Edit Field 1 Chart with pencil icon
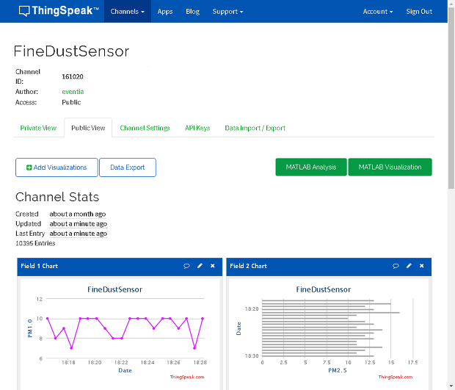The height and width of the screenshot is (390, 455). [200, 266]
